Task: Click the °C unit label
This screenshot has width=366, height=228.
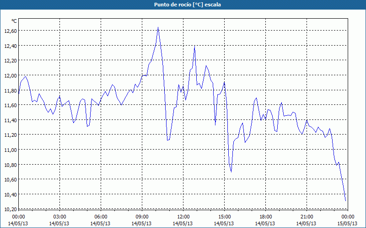Action: coord(14,21)
